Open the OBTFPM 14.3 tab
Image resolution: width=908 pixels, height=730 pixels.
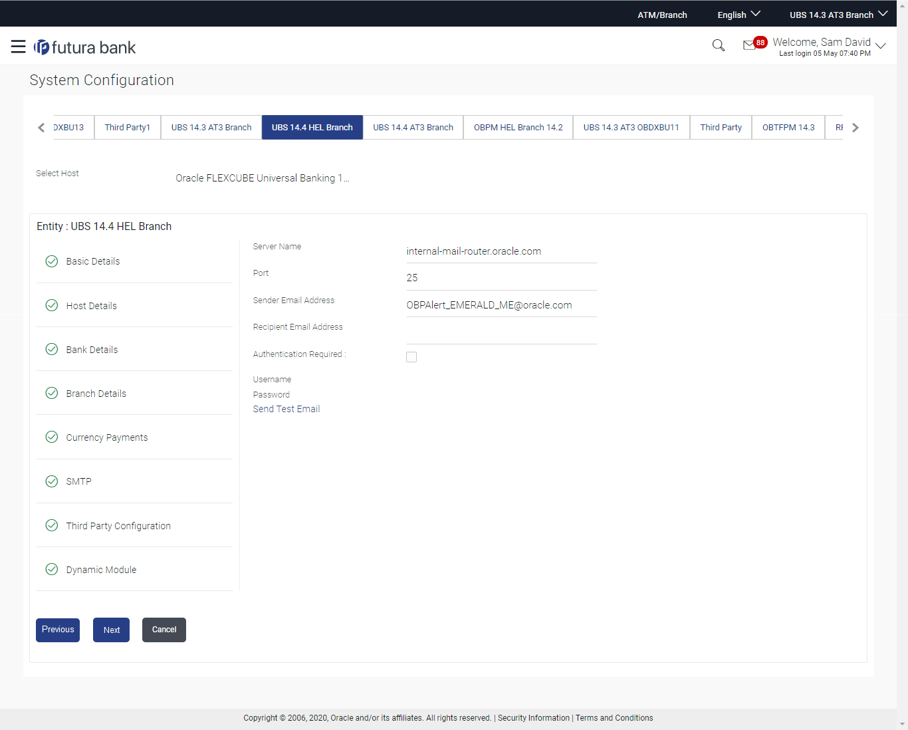pos(788,127)
